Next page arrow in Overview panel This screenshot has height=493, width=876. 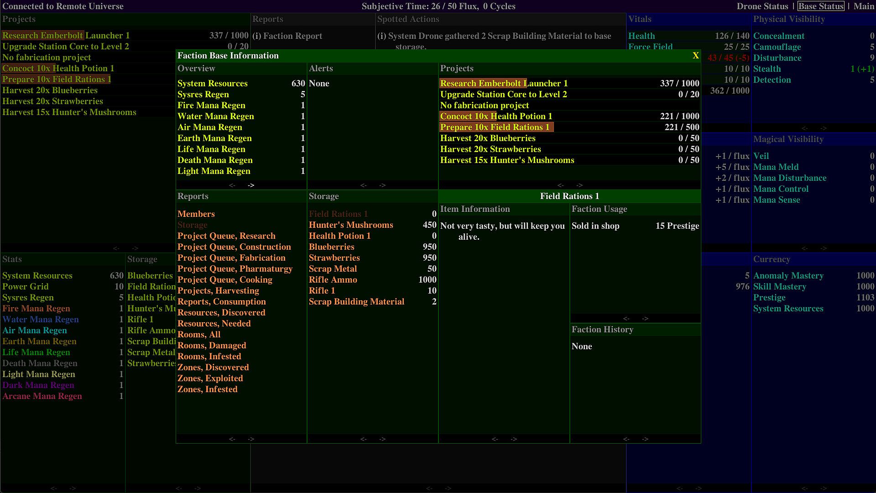(251, 185)
